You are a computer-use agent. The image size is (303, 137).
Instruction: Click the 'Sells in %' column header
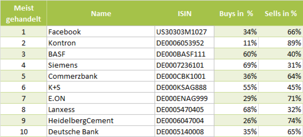(x=281, y=14)
